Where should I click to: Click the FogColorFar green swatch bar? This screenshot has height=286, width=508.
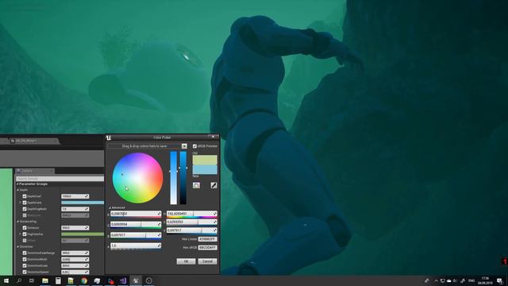coord(83,234)
